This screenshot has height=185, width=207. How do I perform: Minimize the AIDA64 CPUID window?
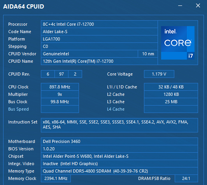180,6
